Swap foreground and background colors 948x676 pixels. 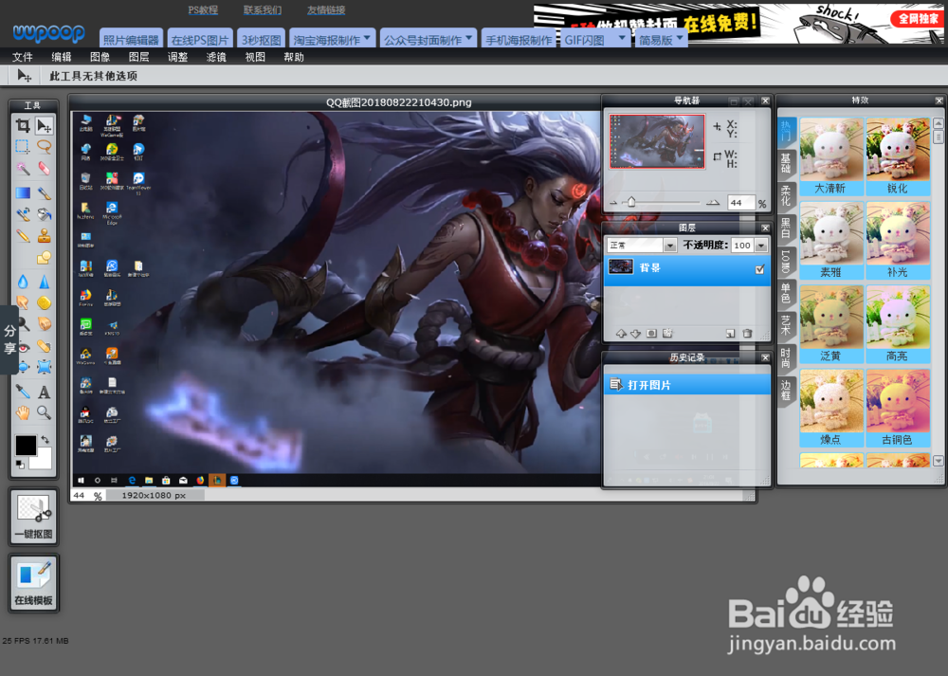pyautogui.click(x=46, y=440)
